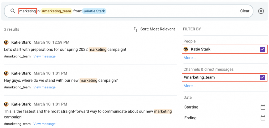Expand More... under Channels & direct messages
Viewport: 269px width, 128px height.
[190, 86]
